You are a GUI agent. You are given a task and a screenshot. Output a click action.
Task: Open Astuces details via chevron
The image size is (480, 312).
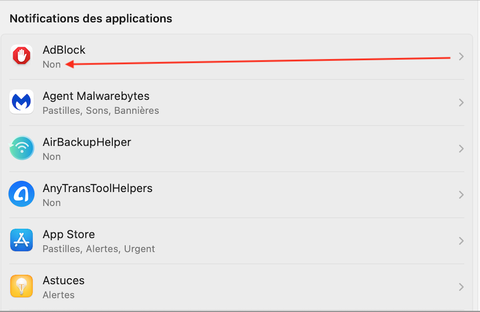click(461, 286)
